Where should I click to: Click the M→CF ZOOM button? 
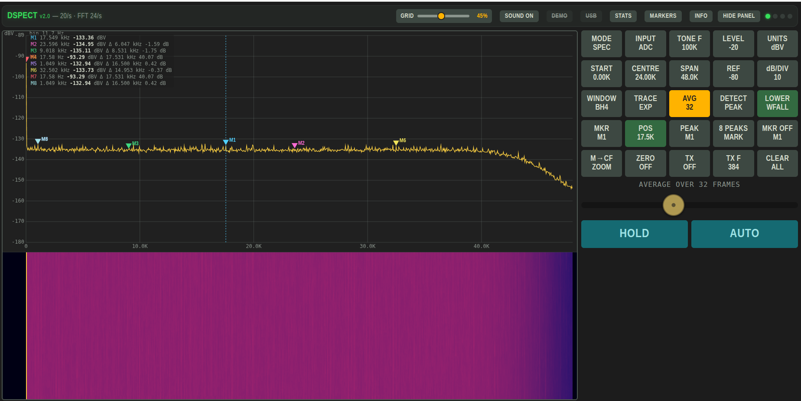tap(601, 163)
